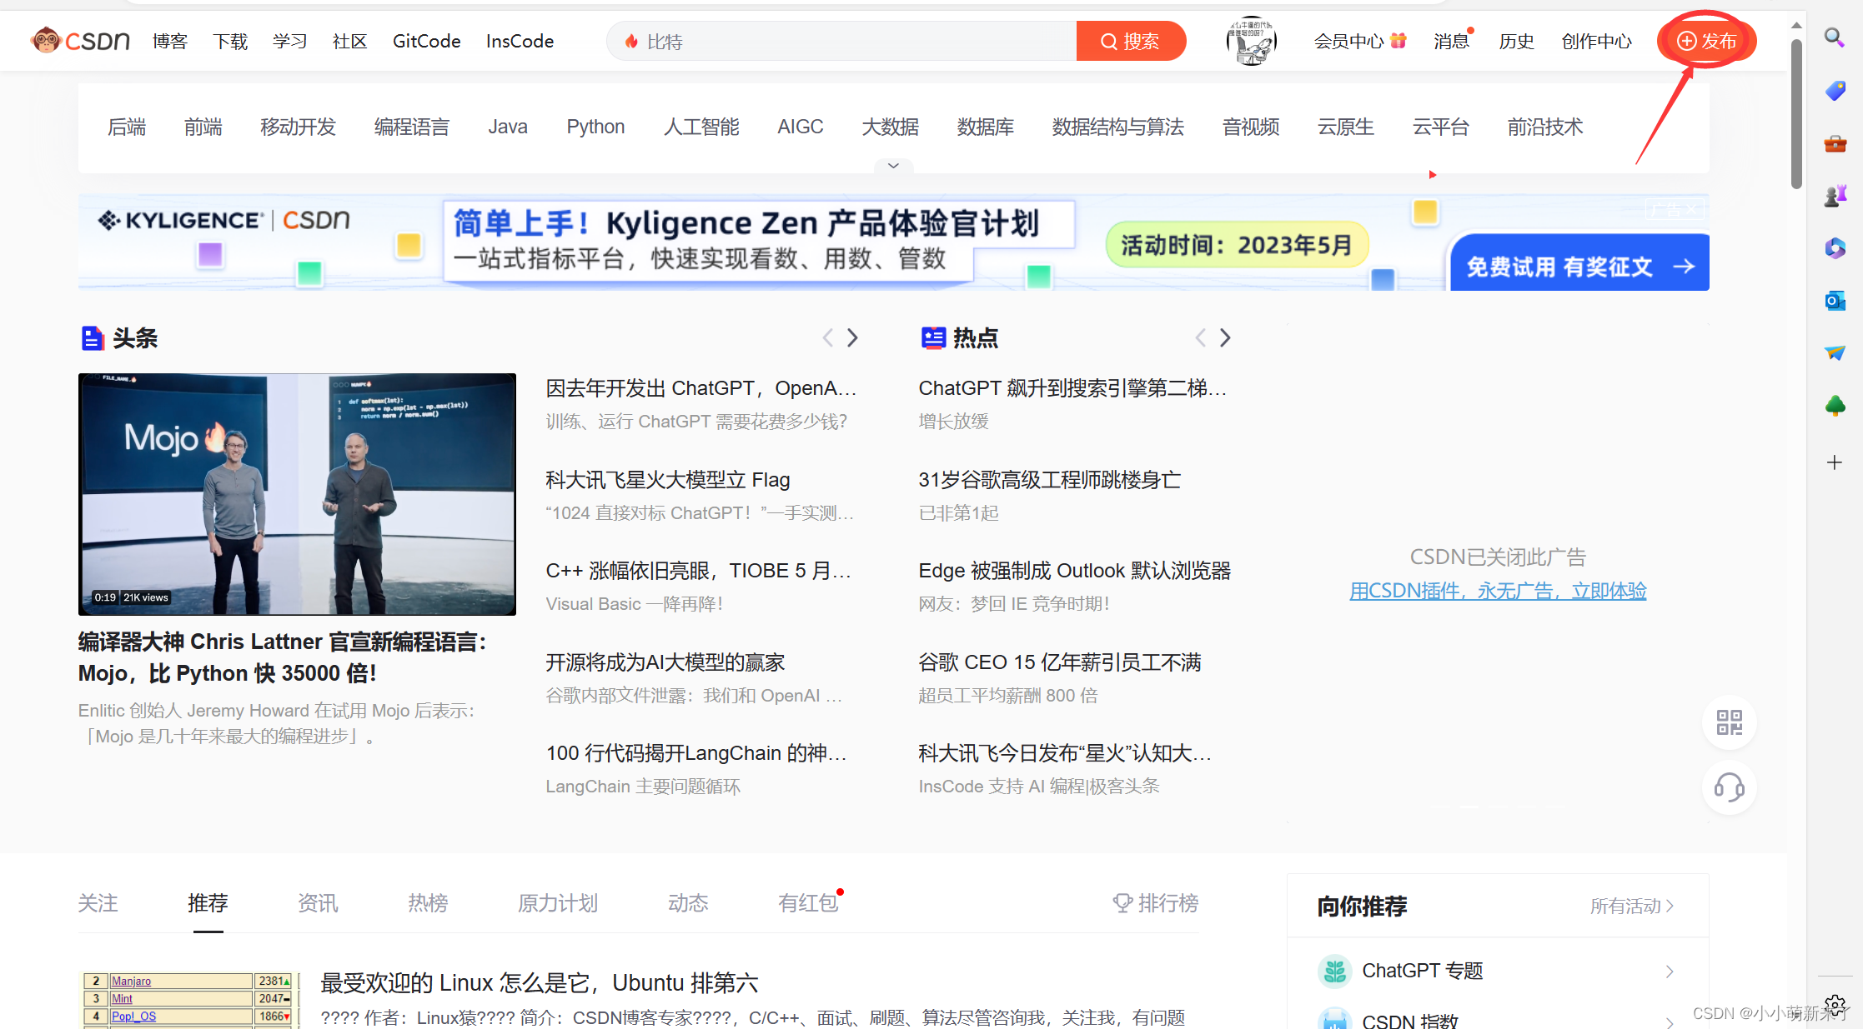The width and height of the screenshot is (1863, 1029).
Task: Click the page vertical scrollbar thumb
Action: 1796,112
